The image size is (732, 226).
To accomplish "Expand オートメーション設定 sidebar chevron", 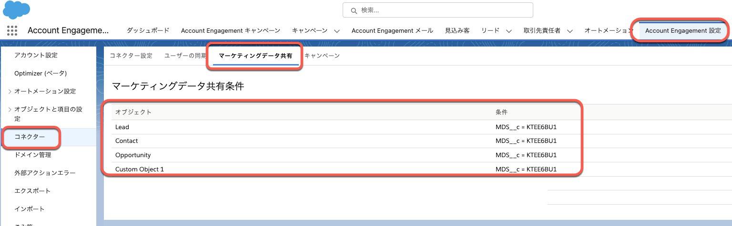I will tap(10, 91).
